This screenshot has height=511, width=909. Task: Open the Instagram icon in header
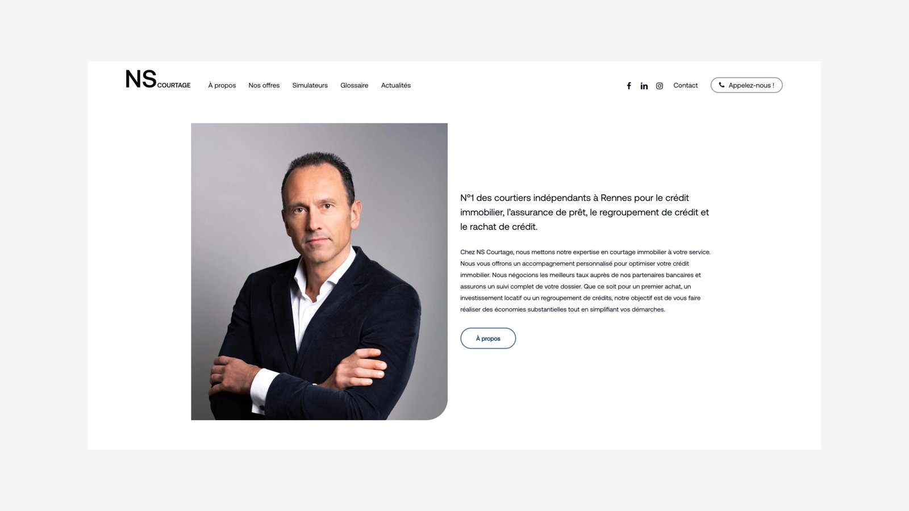click(x=659, y=86)
